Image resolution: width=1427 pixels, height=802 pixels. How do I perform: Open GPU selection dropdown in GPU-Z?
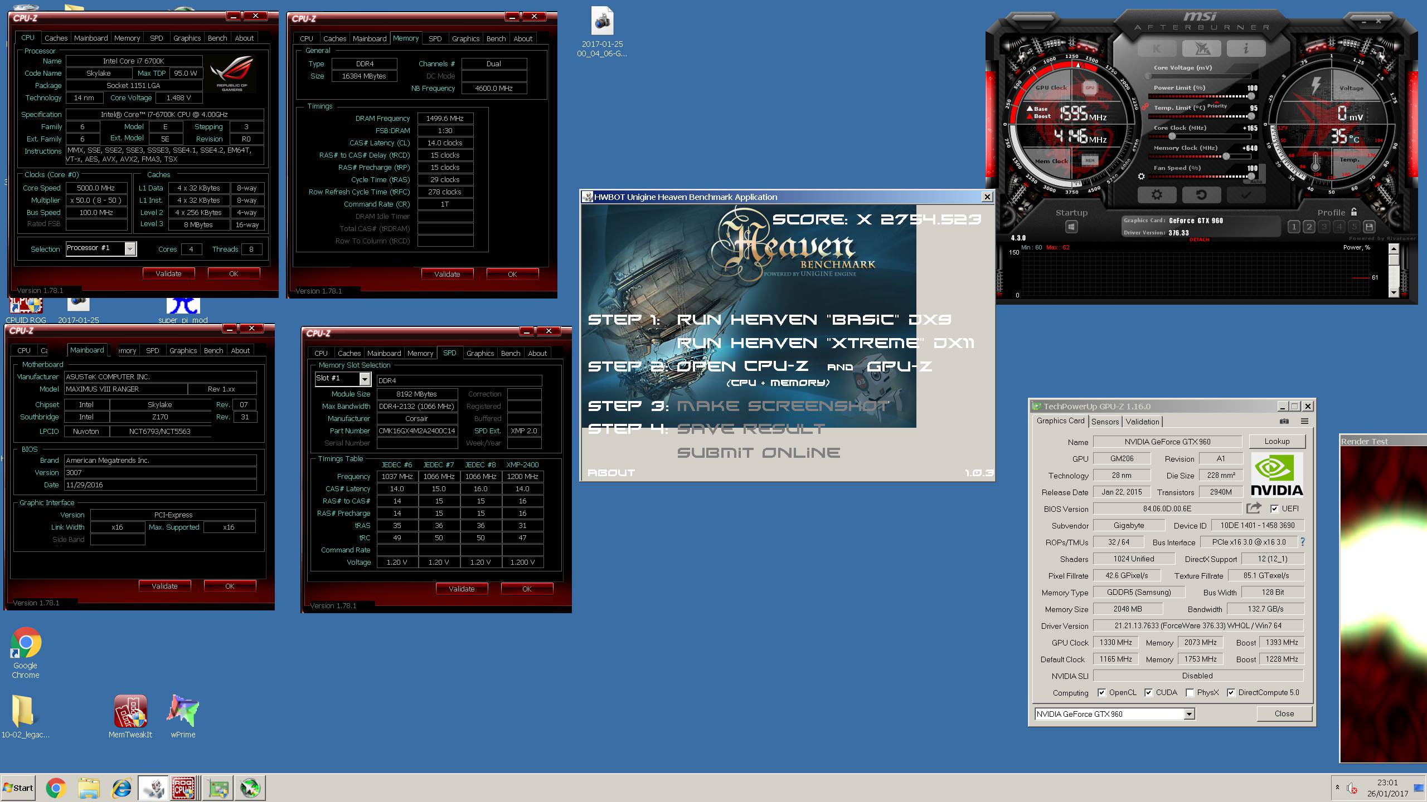pos(1189,714)
